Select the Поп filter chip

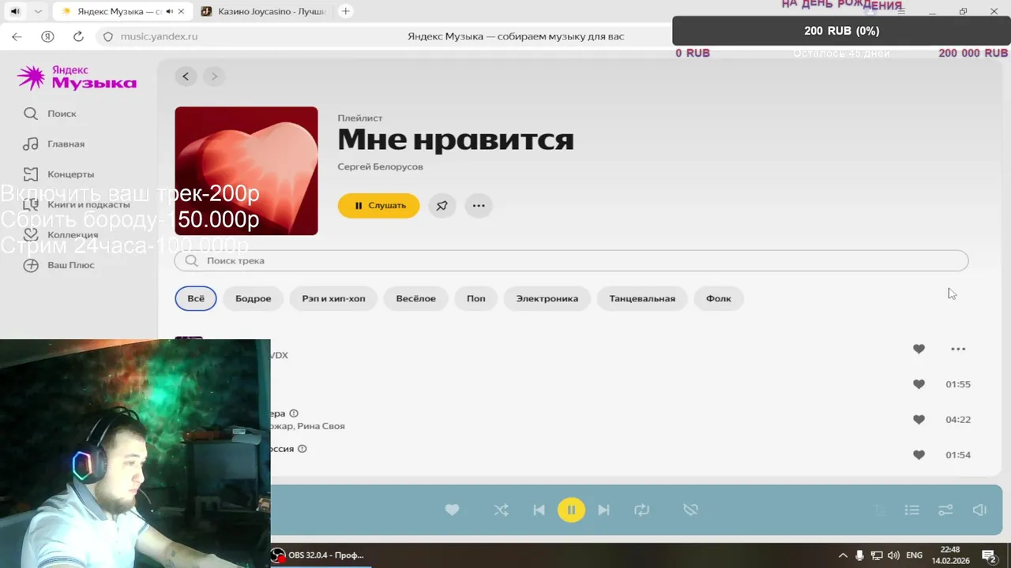coord(475,298)
